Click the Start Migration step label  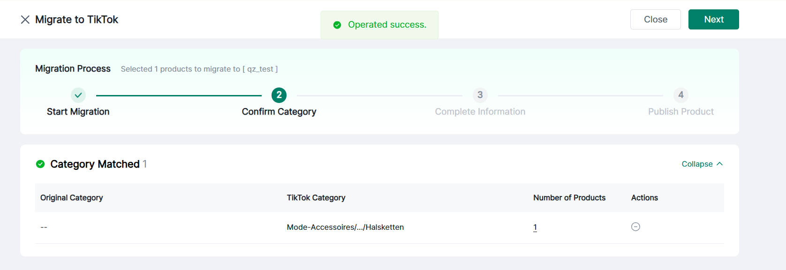pyautogui.click(x=78, y=112)
